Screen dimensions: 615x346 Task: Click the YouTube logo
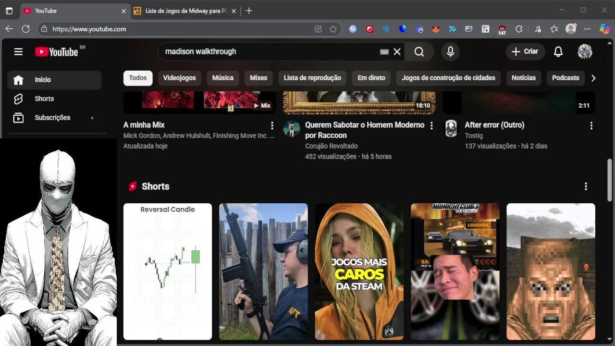[57, 51]
